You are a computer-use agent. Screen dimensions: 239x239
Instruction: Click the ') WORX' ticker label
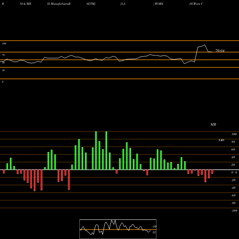[x=158, y=4]
